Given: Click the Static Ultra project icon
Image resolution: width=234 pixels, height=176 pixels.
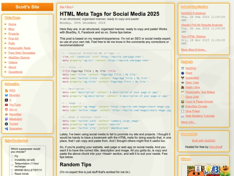Looking at the screenshot, I should [182, 87].
